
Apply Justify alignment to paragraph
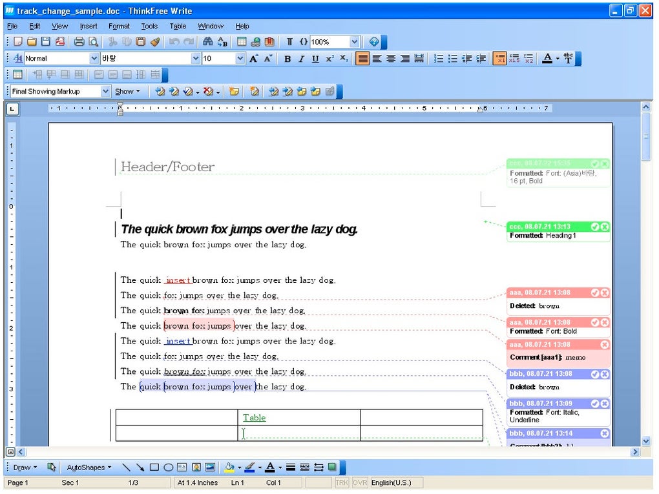point(419,58)
